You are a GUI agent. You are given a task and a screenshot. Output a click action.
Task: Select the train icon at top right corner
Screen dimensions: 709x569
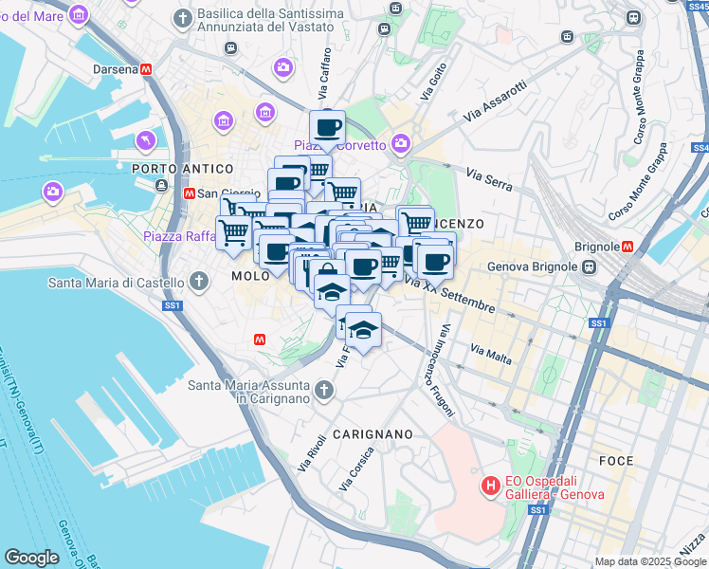tap(634, 18)
